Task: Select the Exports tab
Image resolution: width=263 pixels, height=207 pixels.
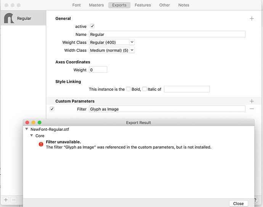Action: (119, 5)
